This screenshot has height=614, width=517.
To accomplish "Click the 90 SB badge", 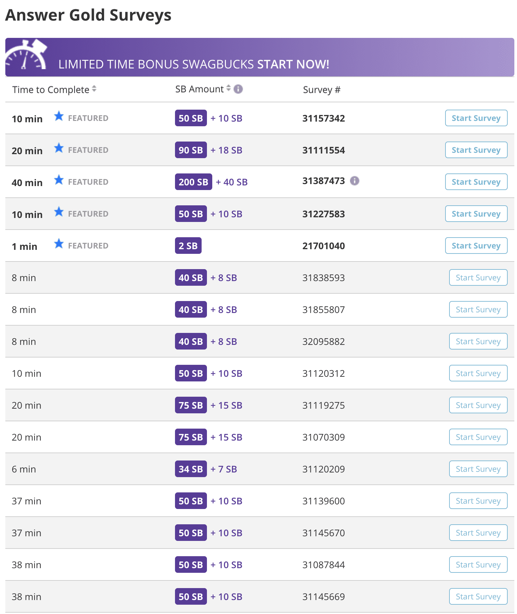I will [191, 150].
